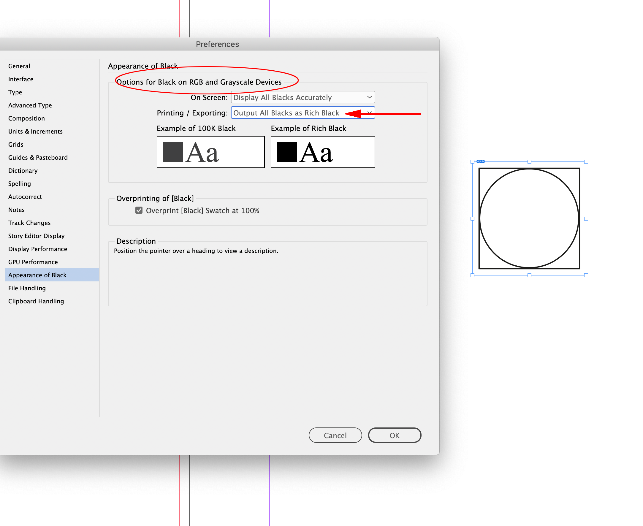The height and width of the screenshot is (526, 643).
Task: Switch to Interface preferences
Action: 20,79
